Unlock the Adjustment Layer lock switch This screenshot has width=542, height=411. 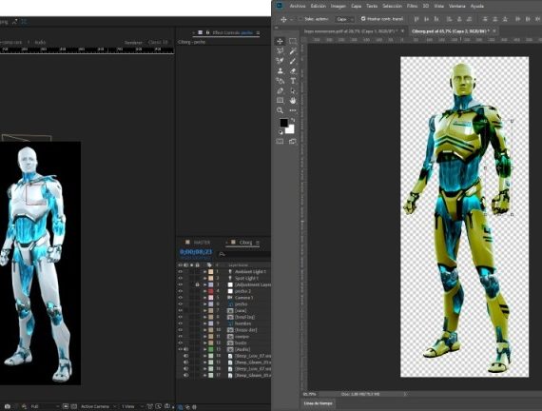click(197, 284)
